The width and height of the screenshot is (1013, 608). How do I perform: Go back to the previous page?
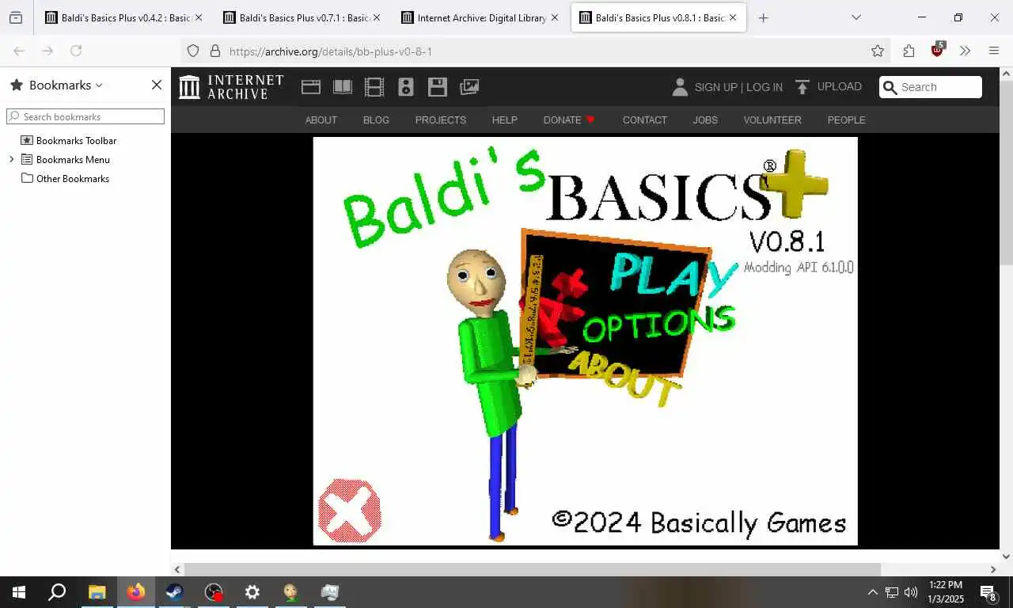(x=19, y=51)
